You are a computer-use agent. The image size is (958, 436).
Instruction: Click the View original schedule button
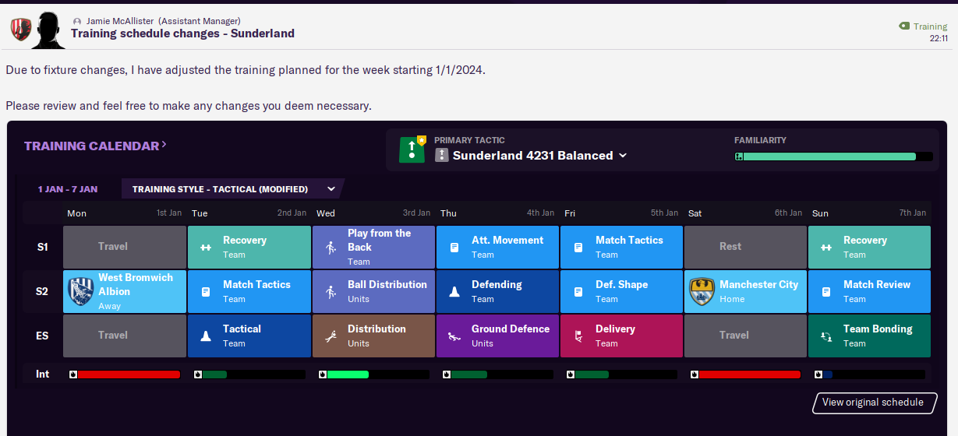click(x=873, y=403)
